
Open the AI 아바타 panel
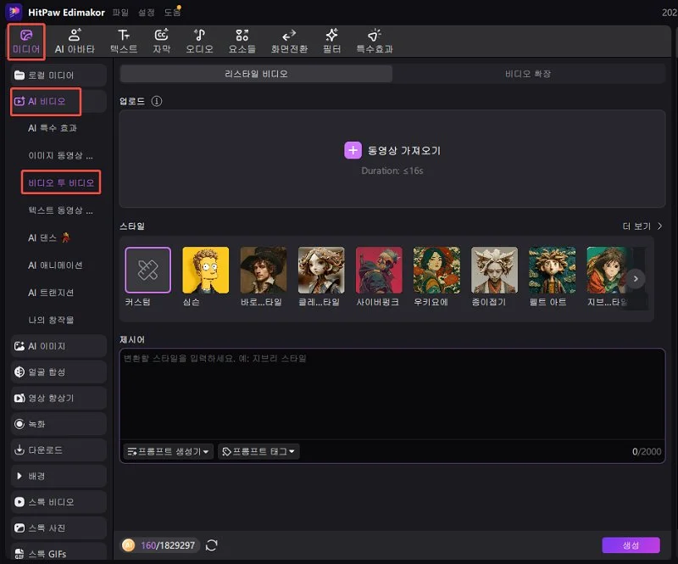click(74, 40)
